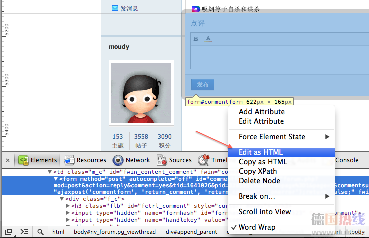Click the Sources panel icon
Viewport: 369px width, 238px height.
coord(162,160)
